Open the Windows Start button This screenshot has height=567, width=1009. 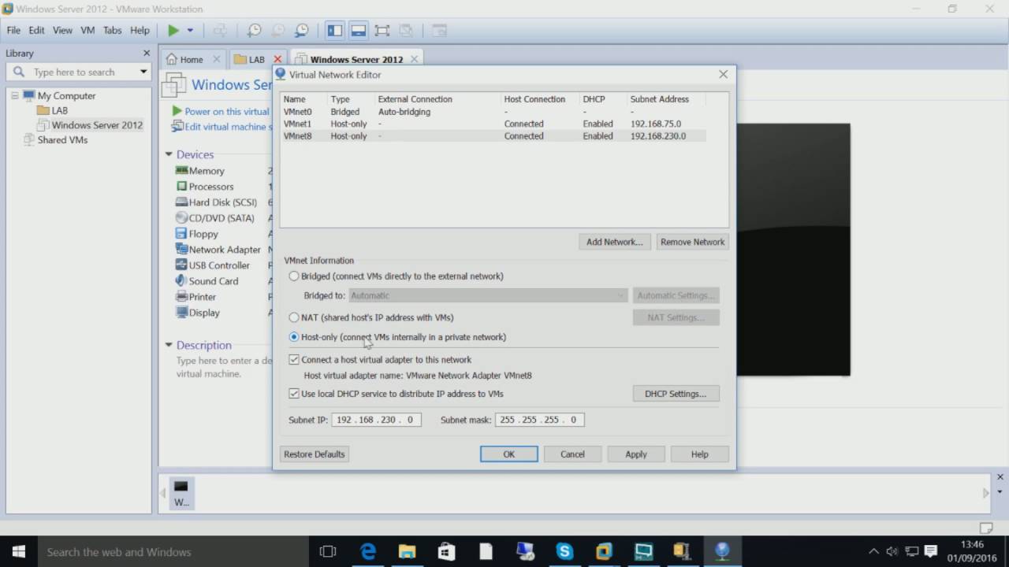point(19,551)
